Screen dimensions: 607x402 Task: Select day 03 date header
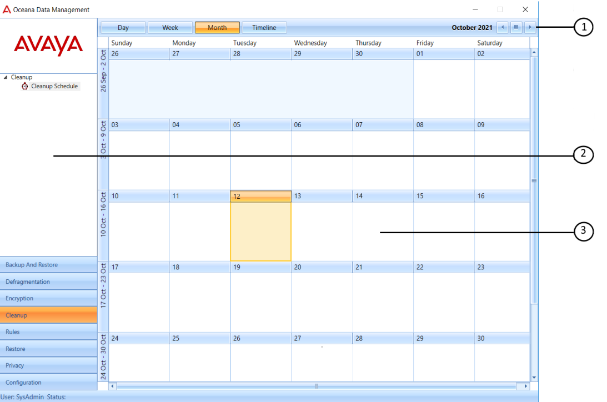[x=139, y=125]
